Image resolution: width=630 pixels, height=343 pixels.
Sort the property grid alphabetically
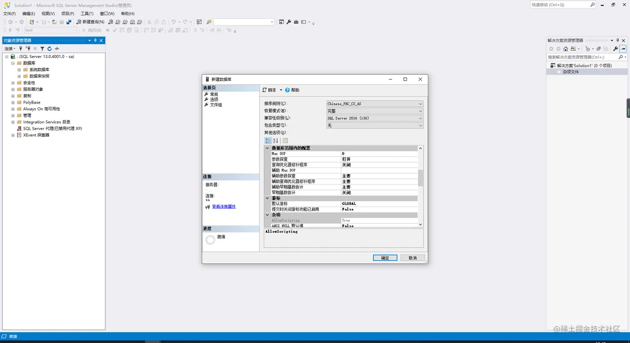coord(275,141)
